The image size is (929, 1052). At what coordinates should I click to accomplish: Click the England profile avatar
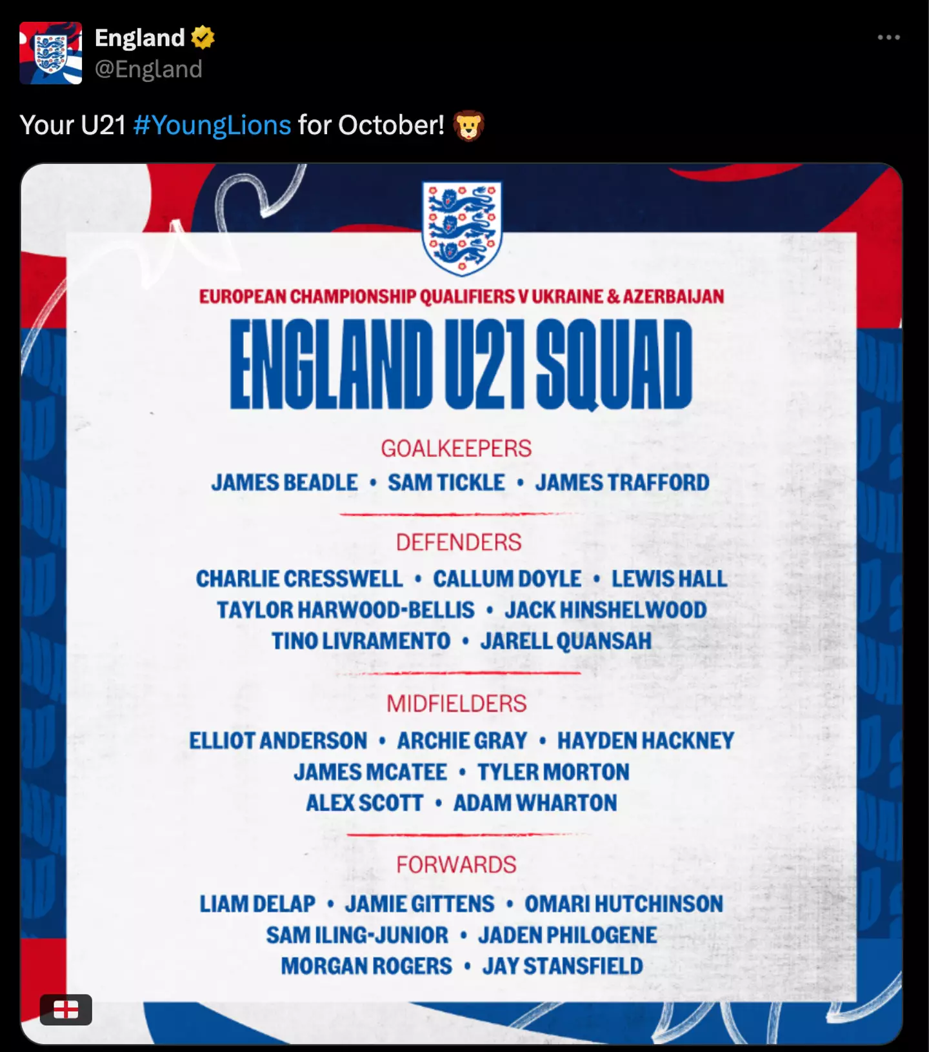pos(51,53)
